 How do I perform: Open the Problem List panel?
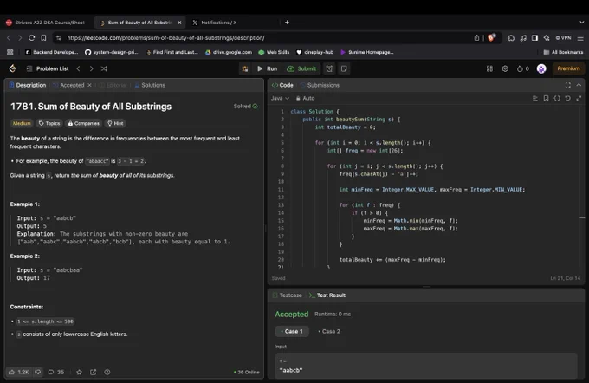tap(48, 68)
